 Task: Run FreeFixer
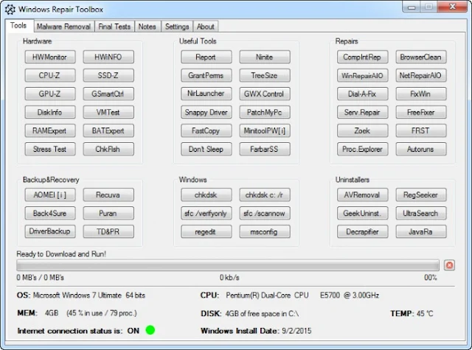pos(421,112)
